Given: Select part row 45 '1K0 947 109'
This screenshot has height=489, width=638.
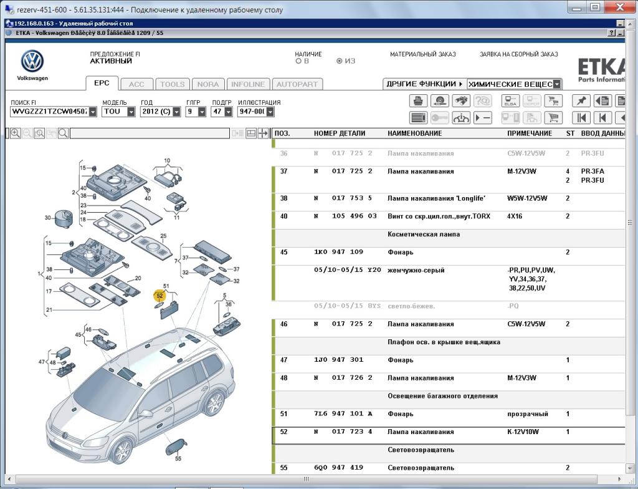Looking at the screenshot, I should 449,256.
